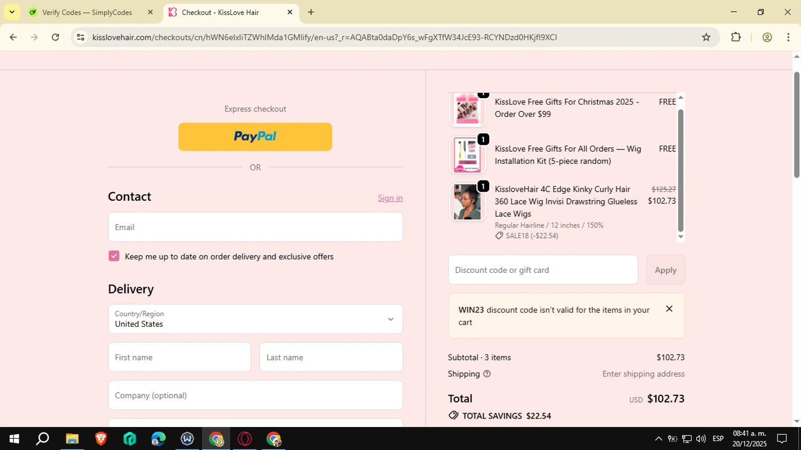The width and height of the screenshot is (801, 450).
Task: Click the 4C Edge Kinky Curly wig thumbnail
Action: (467, 202)
